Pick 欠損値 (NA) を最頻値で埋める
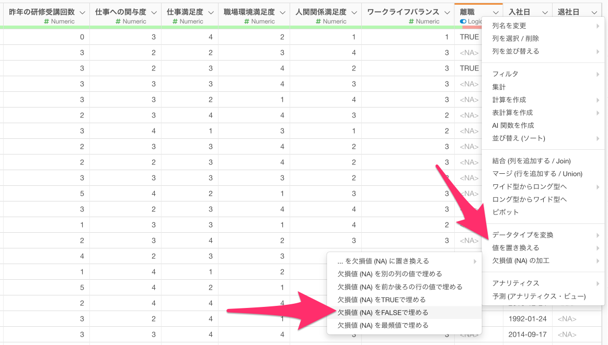This screenshot has width=608, height=345. coord(383,325)
